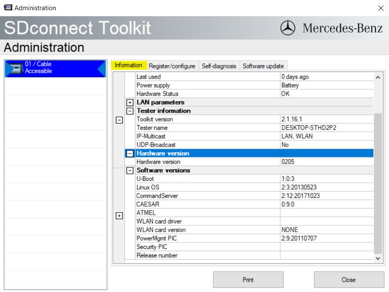Click the 'LAN, WLAN' value

coord(297,136)
